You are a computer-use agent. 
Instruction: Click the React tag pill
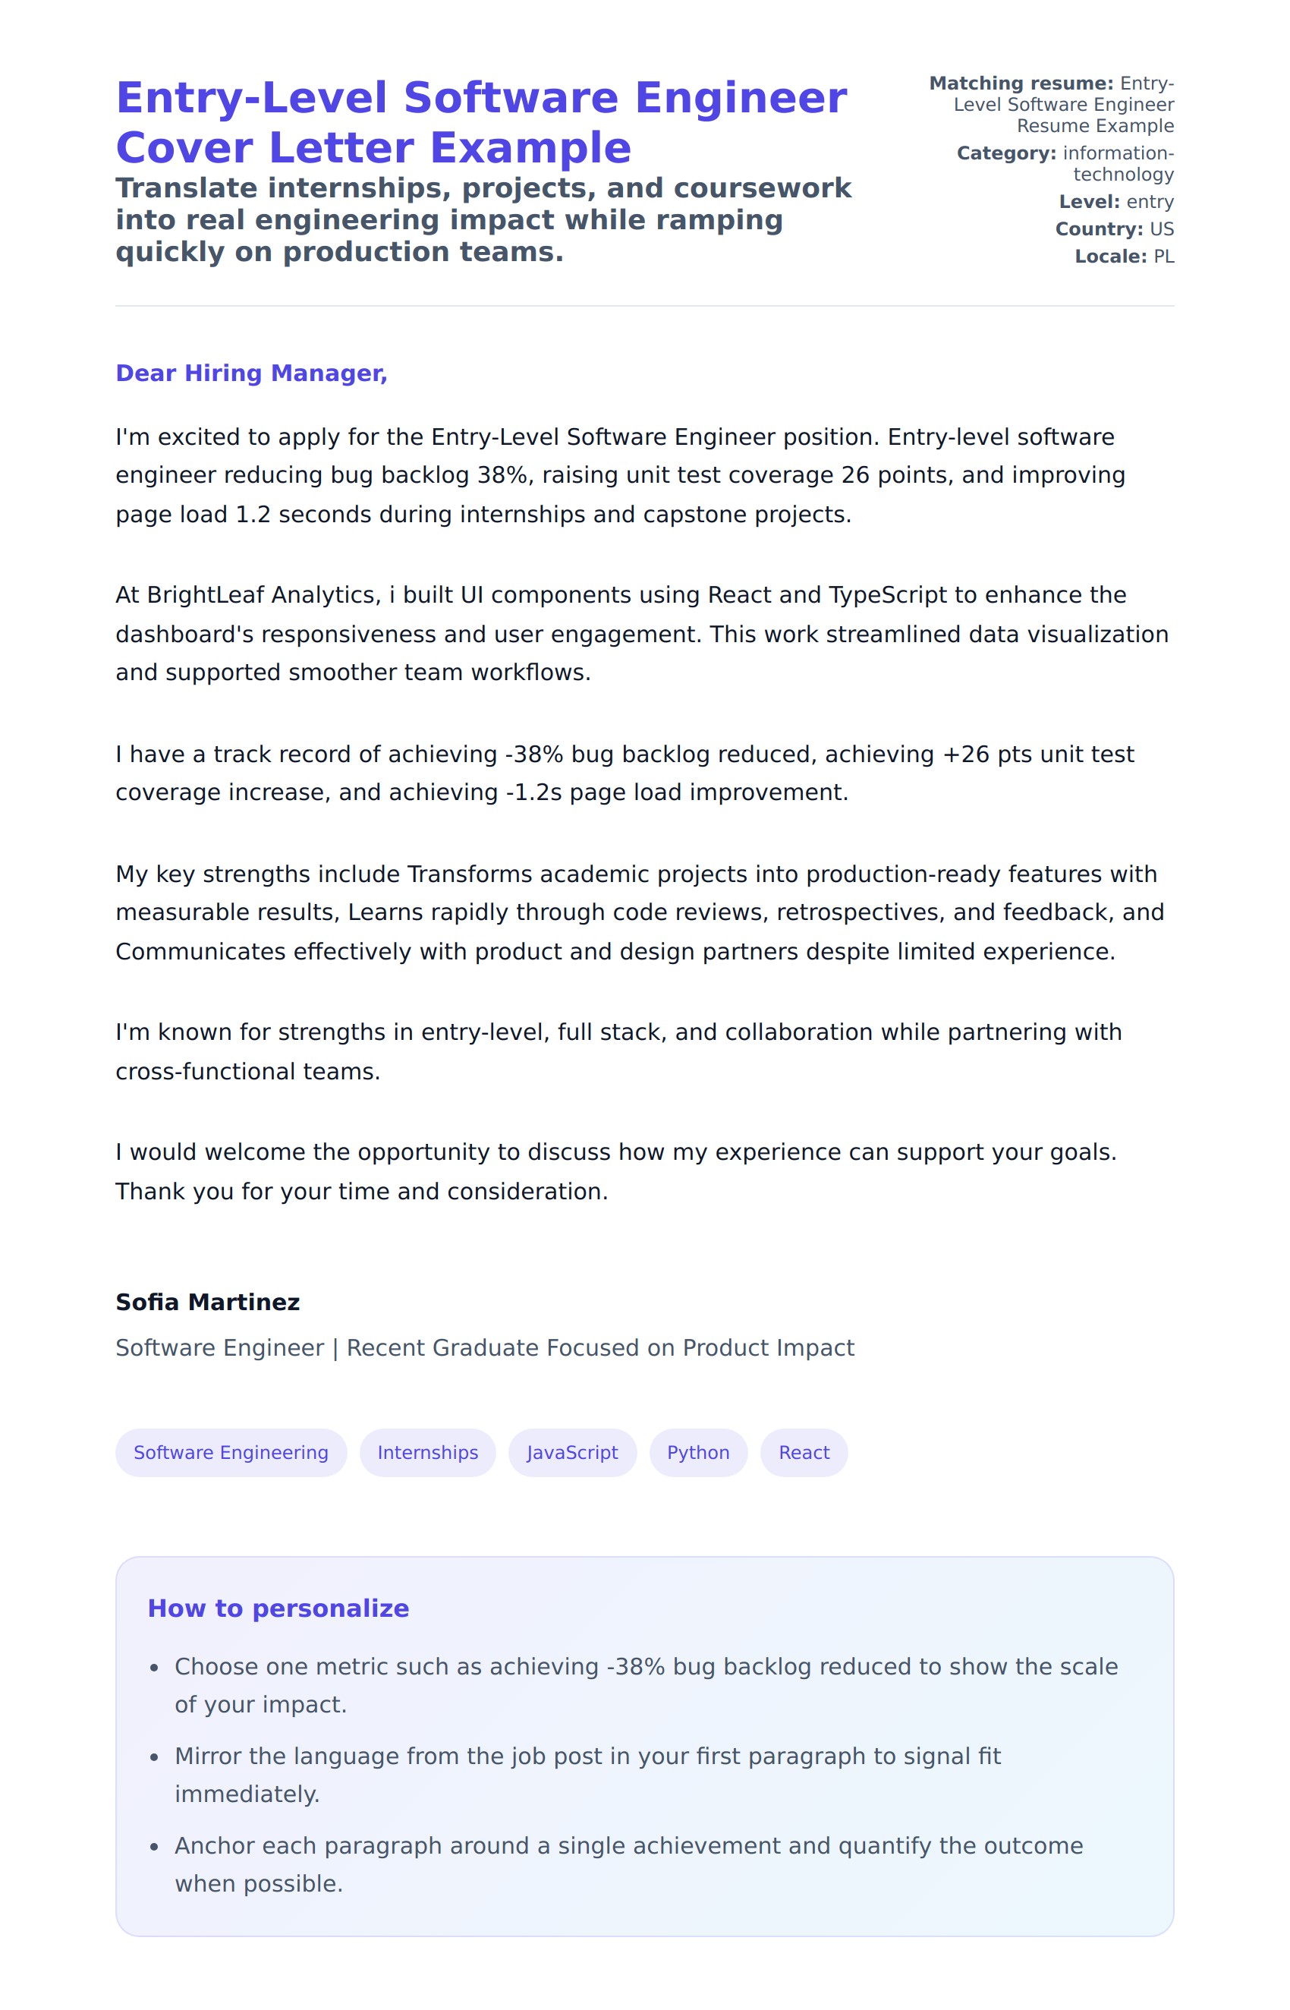[804, 1452]
